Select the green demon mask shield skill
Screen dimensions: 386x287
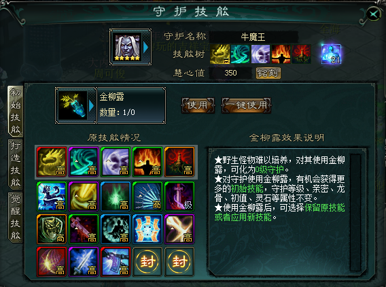coord(52,229)
